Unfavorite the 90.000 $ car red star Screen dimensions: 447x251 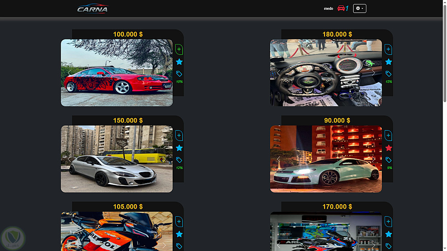pyautogui.click(x=388, y=148)
